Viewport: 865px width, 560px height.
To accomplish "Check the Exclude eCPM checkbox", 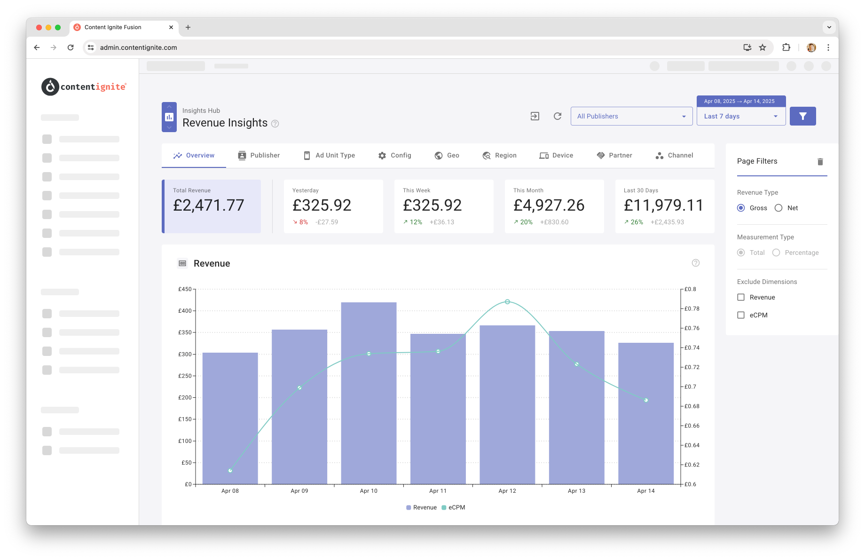I will [x=741, y=315].
